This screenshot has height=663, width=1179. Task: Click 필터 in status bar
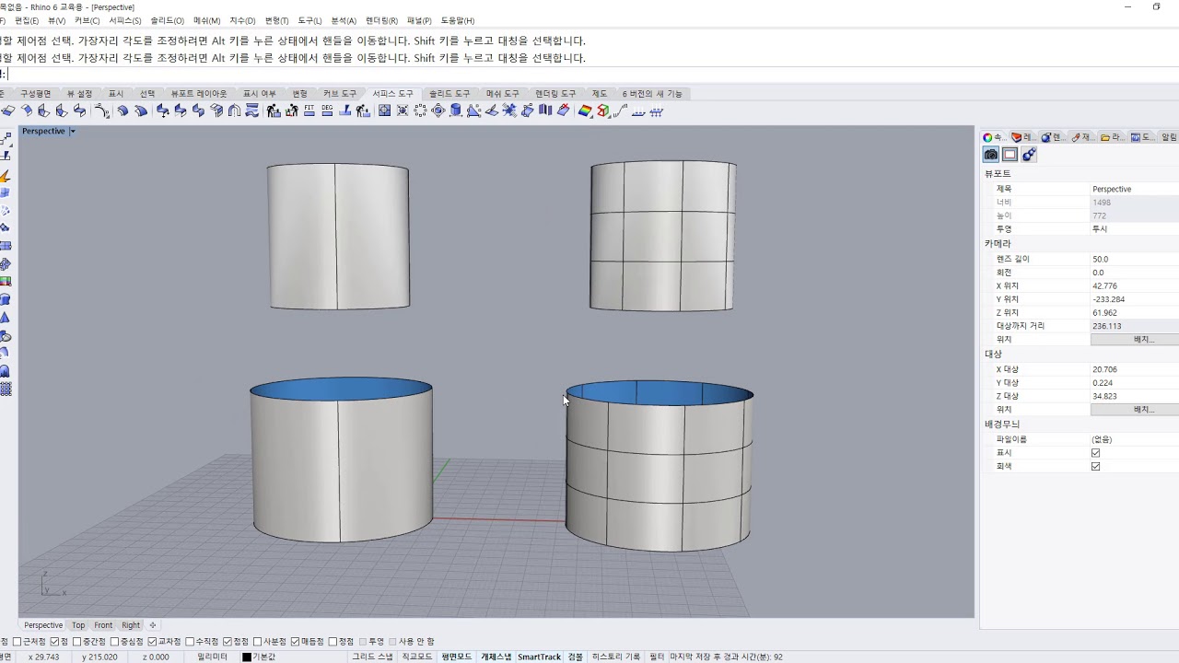click(x=657, y=657)
